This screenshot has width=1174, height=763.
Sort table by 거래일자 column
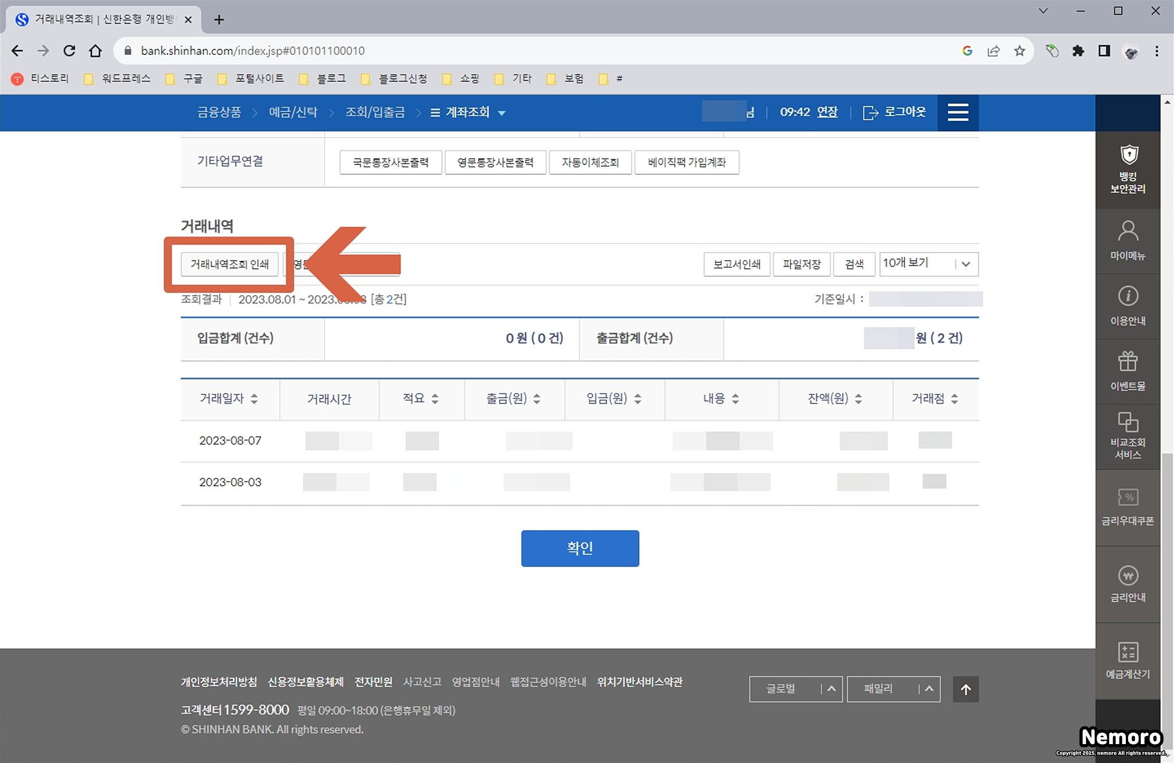(254, 399)
